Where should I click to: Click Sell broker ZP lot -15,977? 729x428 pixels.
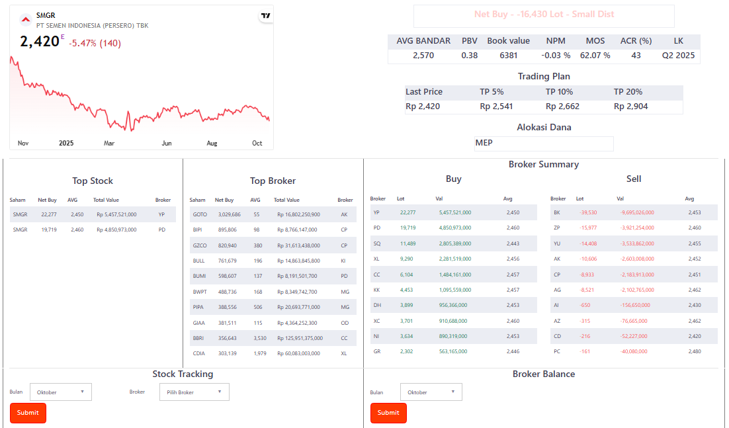click(x=634, y=228)
